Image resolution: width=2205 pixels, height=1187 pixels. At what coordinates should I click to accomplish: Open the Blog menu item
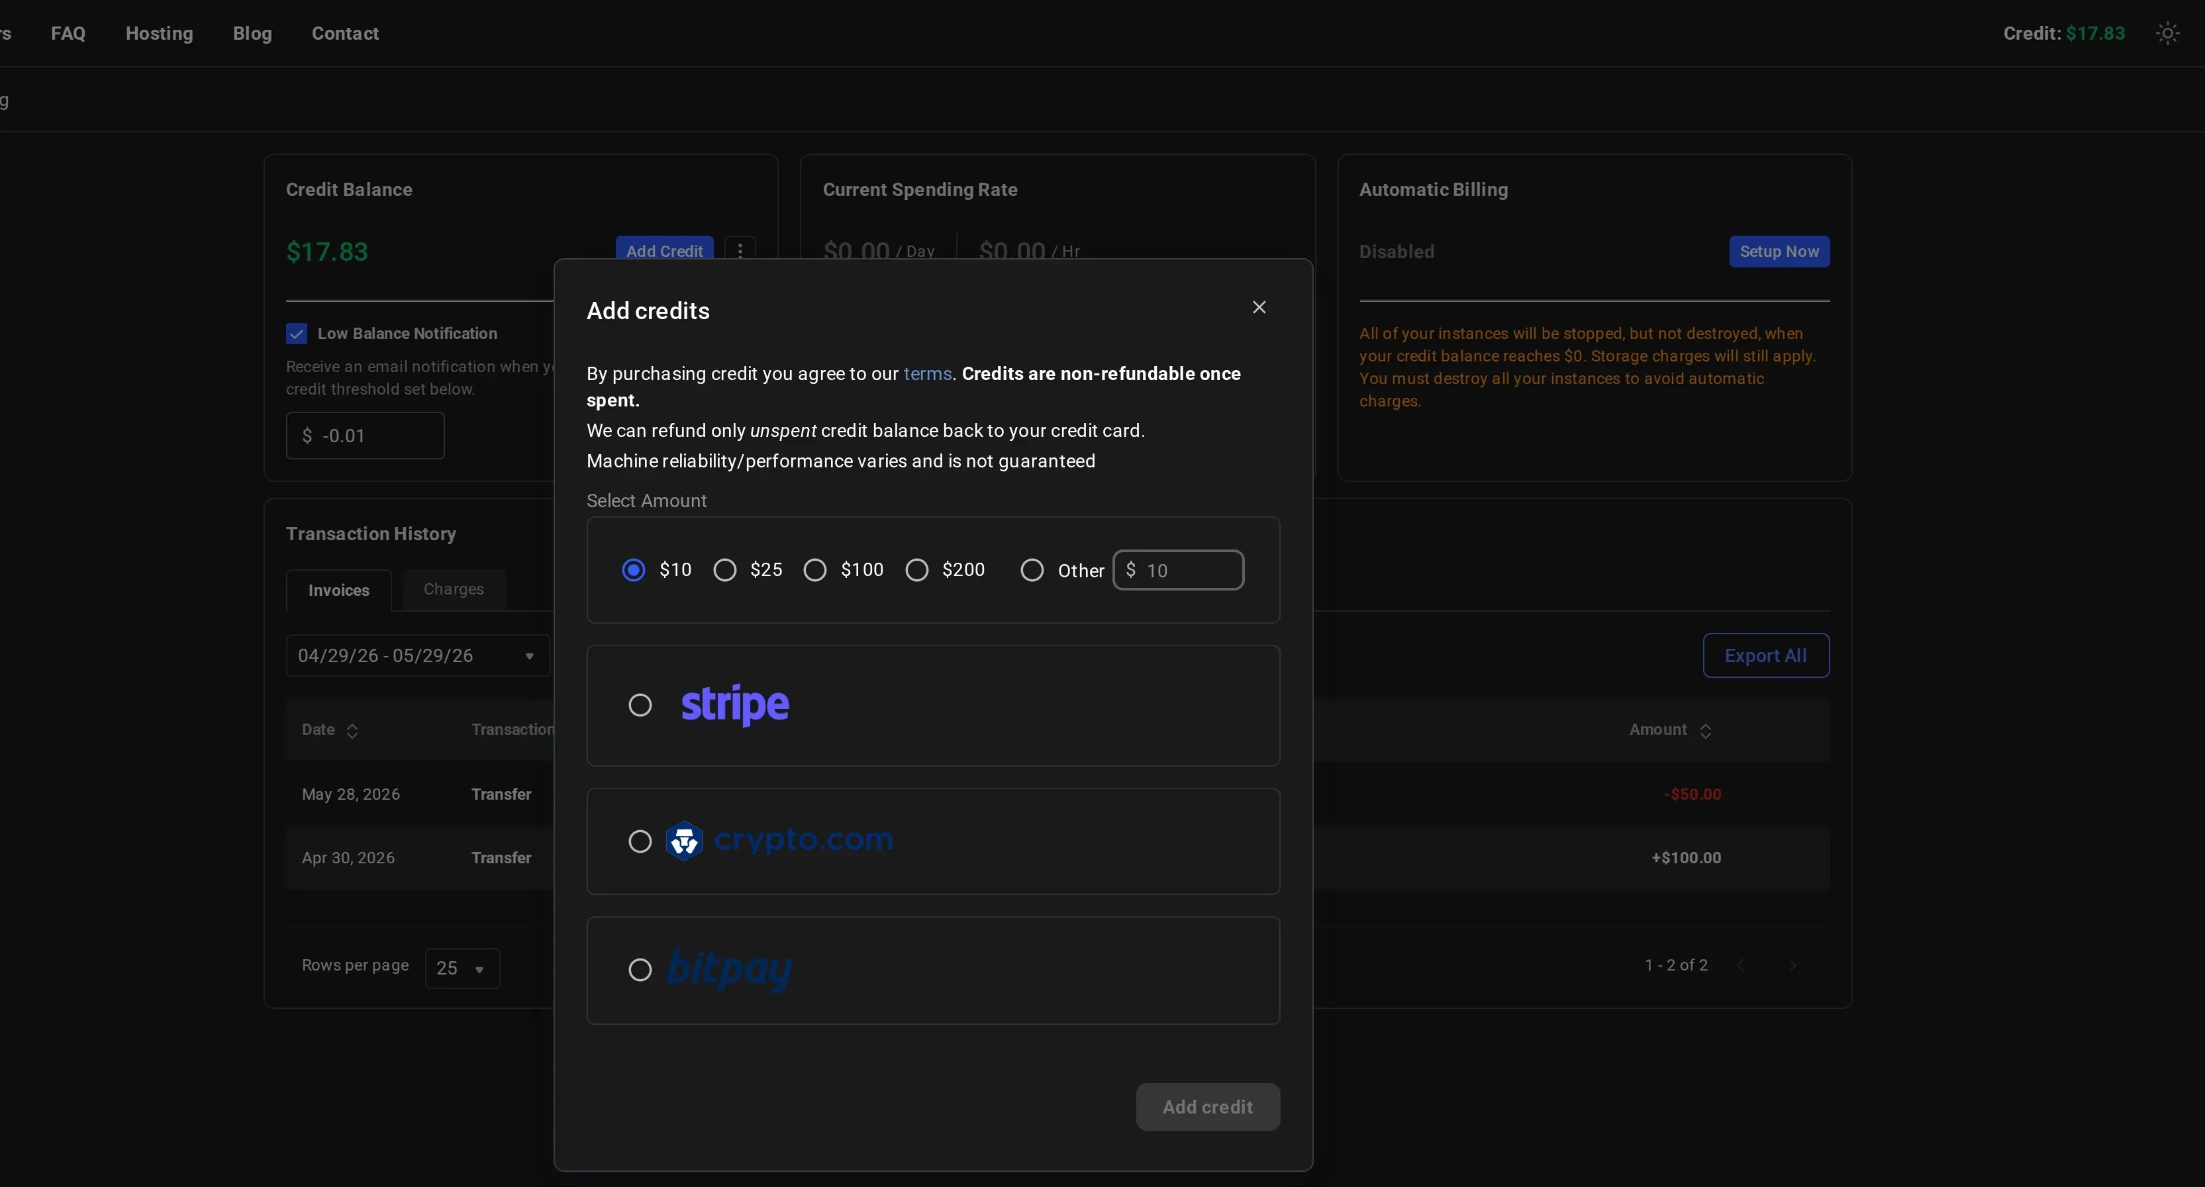[252, 33]
